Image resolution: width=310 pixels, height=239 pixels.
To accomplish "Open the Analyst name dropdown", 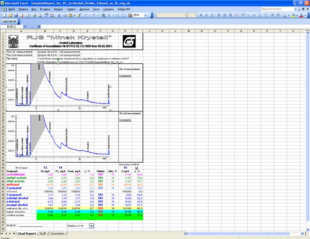I will point(91,226).
